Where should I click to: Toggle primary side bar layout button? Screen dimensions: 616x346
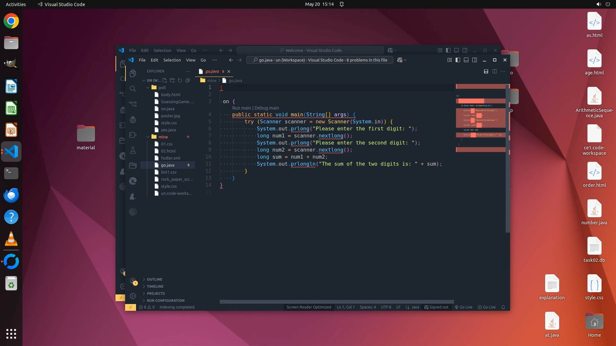[x=458, y=60]
